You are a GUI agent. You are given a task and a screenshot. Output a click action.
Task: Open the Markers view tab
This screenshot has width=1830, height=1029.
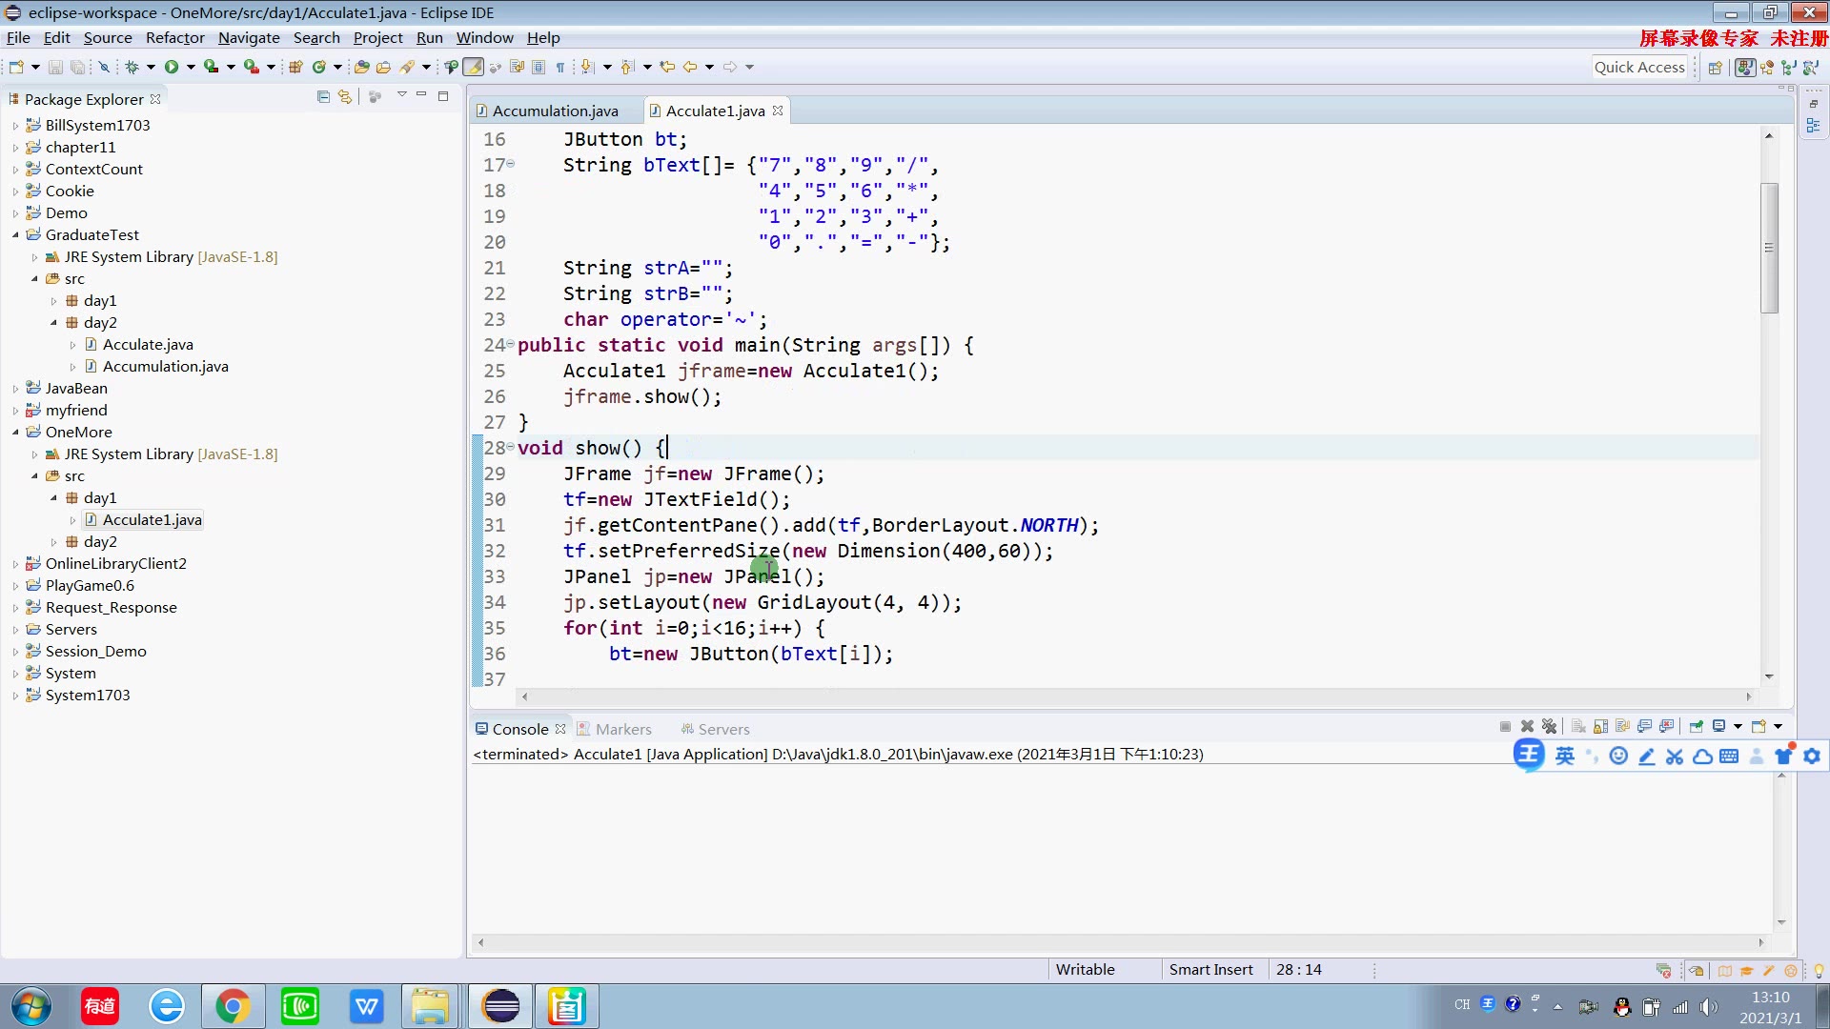[x=622, y=730]
